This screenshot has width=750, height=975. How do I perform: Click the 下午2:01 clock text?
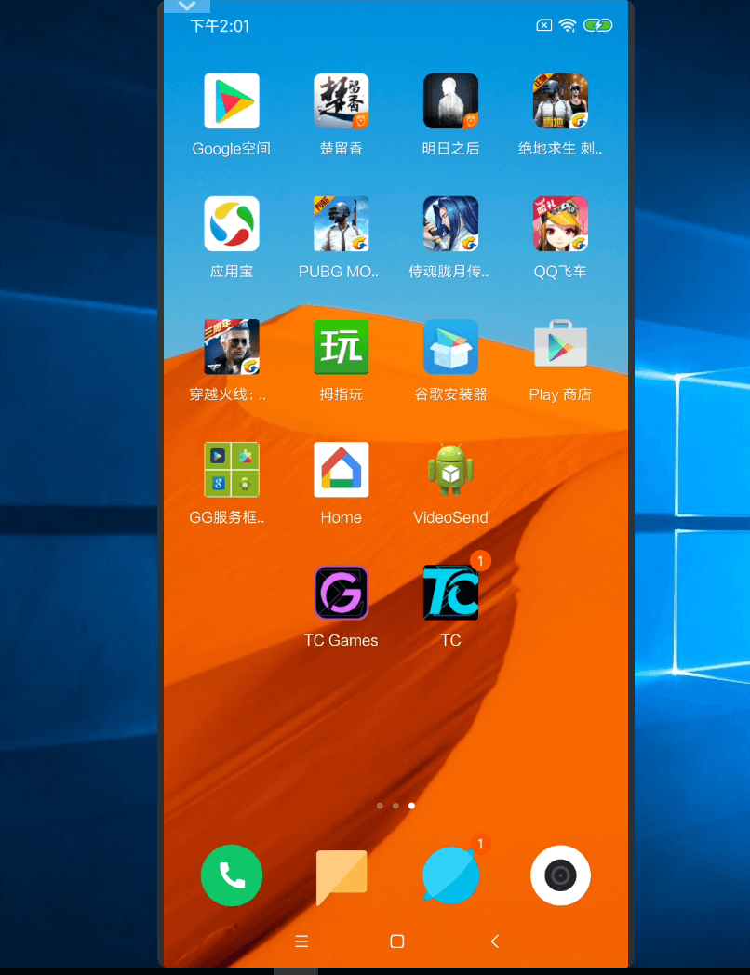[x=220, y=26]
